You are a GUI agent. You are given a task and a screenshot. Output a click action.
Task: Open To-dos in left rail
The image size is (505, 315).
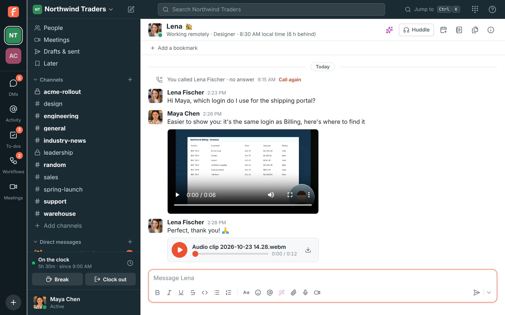(x=13, y=140)
